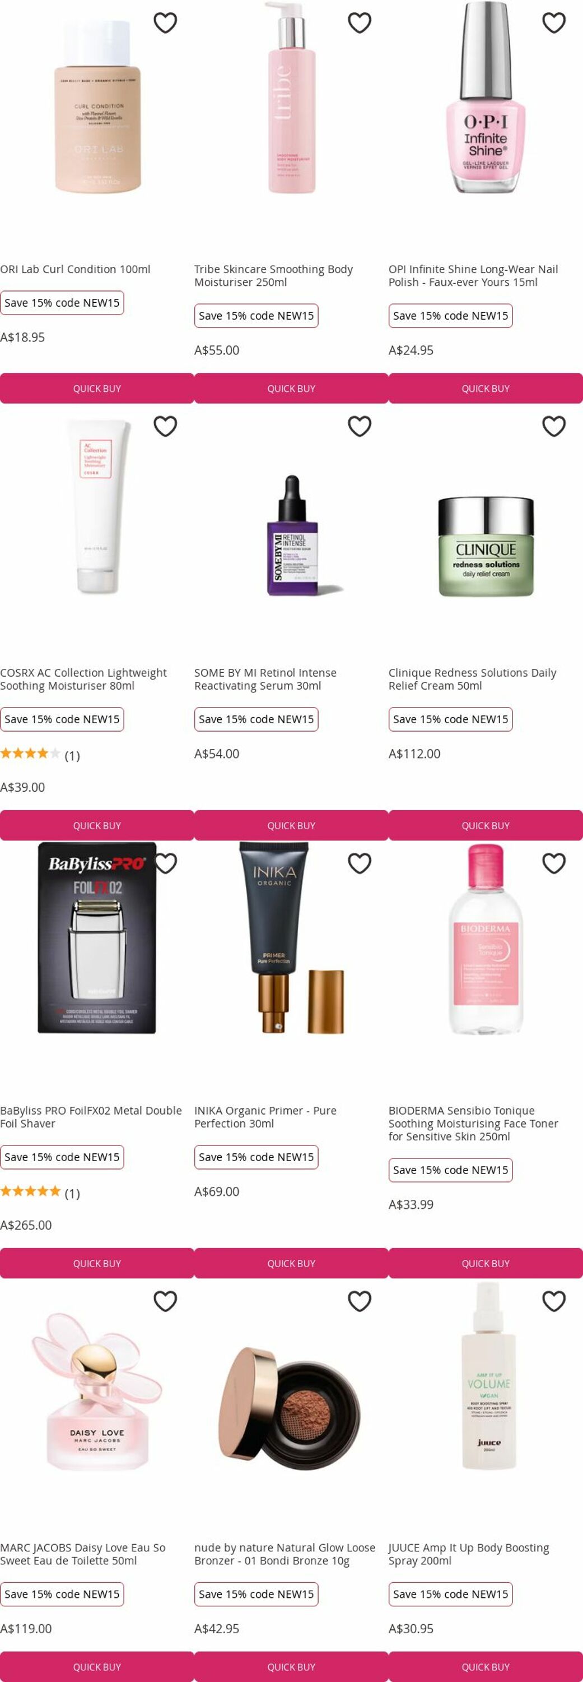
Task: Heart the COSRX AC Collection Moisturiser
Action: coord(165,426)
